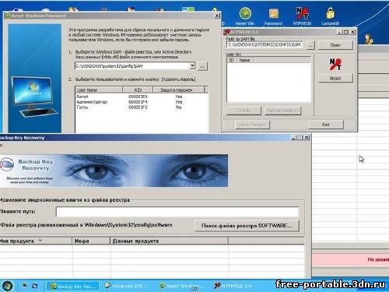Click the About button in NTPWEdit
The width and height of the screenshot is (389, 292).
[x=335, y=78]
